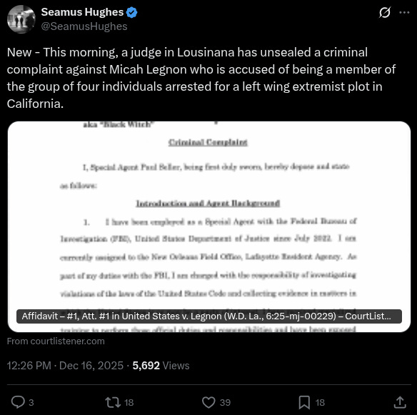Click the repost count 18
The width and height of the screenshot is (417, 415).
pyautogui.click(x=129, y=402)
